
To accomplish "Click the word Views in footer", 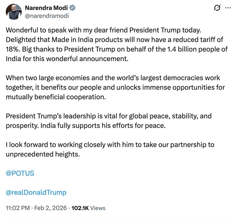I will pos(98,208).
